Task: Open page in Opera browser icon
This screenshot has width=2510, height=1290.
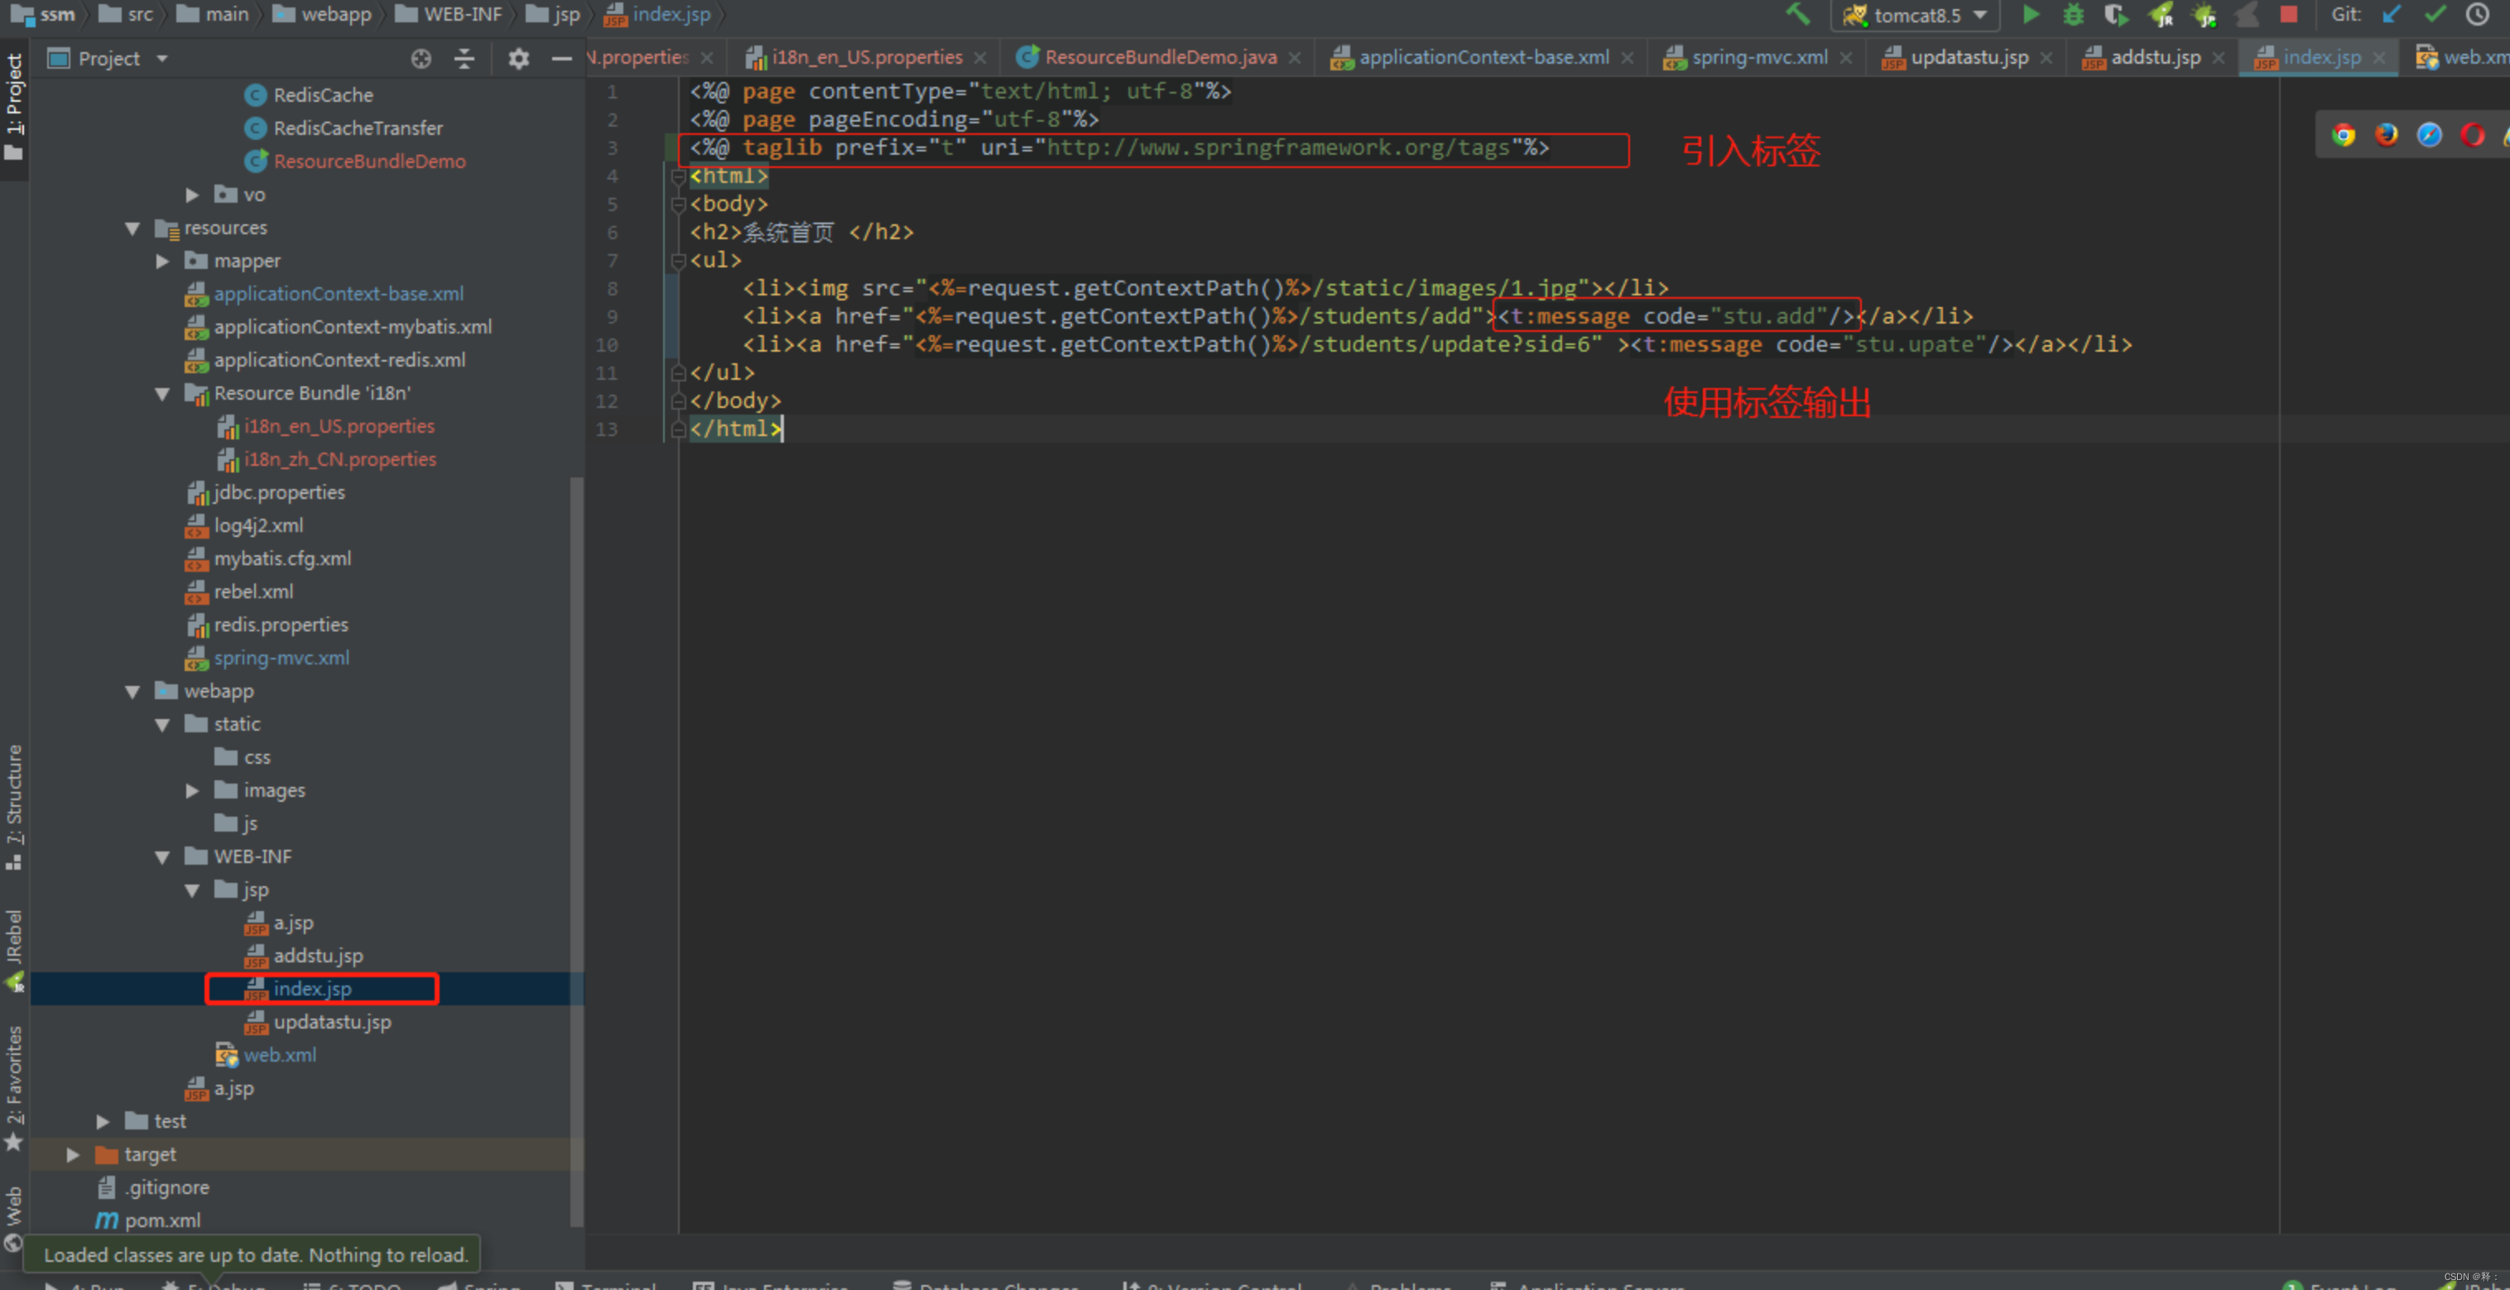Action: [2472, 134]
